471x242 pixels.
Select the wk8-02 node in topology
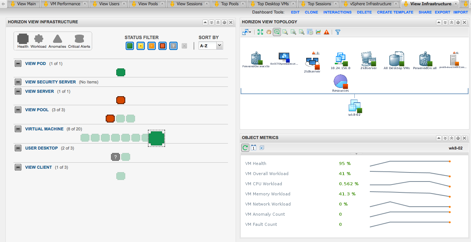coord(354,107)
